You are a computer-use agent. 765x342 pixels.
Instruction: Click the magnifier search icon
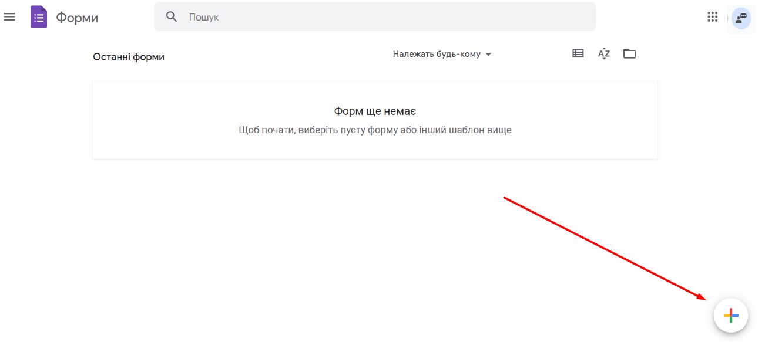coord(172,17)
